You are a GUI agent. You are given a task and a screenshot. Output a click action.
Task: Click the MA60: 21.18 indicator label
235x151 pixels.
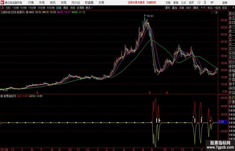tap(78, 12)
